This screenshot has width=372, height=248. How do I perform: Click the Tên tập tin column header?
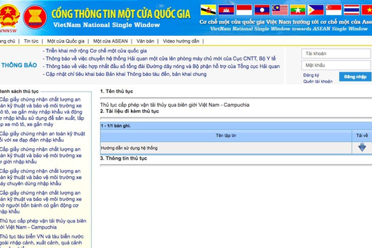(226, 136)
